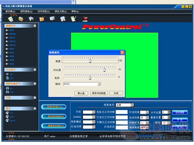Open the 矩阵通道 menu
The height and width of the screenshot is (145, 194).
pyautogui.click(x=26, y=11)
